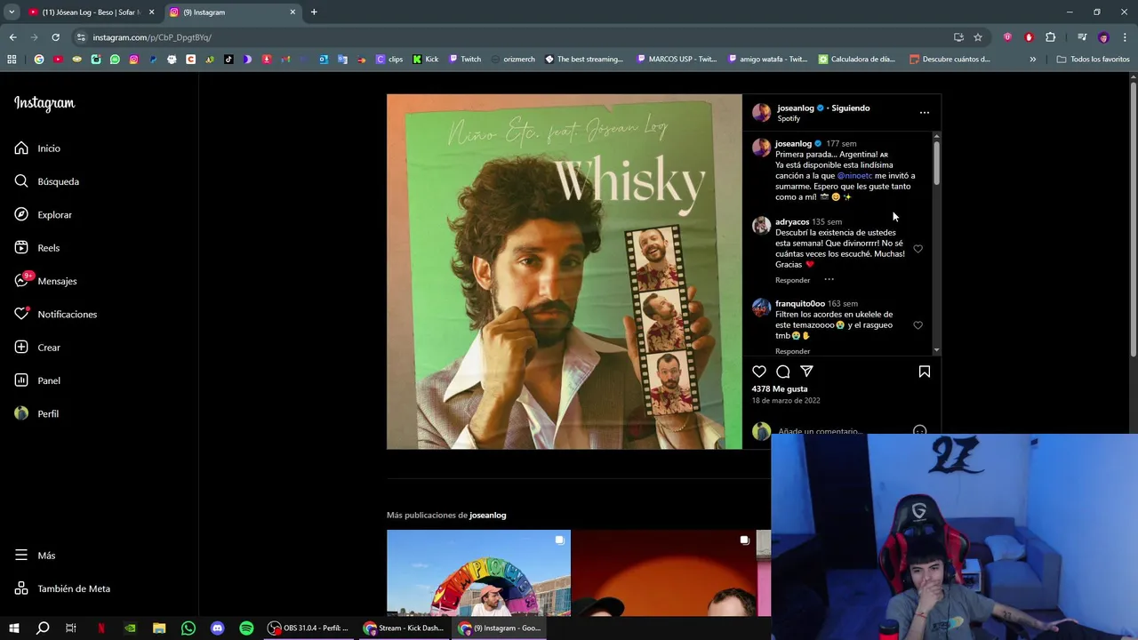Open the 4378 Me gusta likes list
The height and width of the screenshot is (640, 1138).
(780, 389)
